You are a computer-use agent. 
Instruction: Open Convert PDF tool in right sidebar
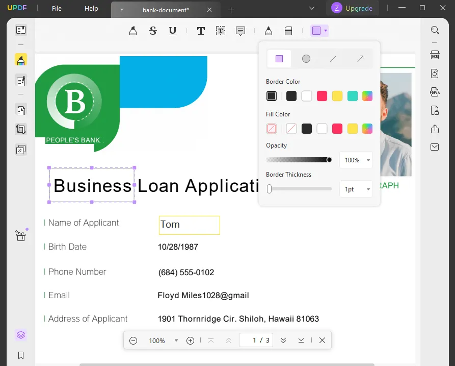coord(435,74)
